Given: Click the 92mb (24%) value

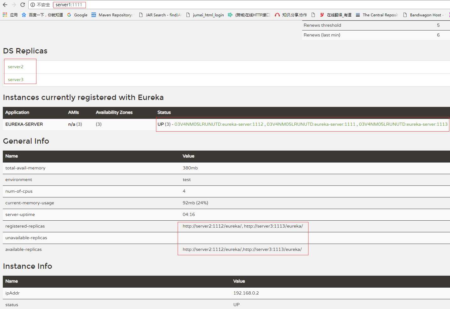Looking at the screenshot, I should point(195,203).
